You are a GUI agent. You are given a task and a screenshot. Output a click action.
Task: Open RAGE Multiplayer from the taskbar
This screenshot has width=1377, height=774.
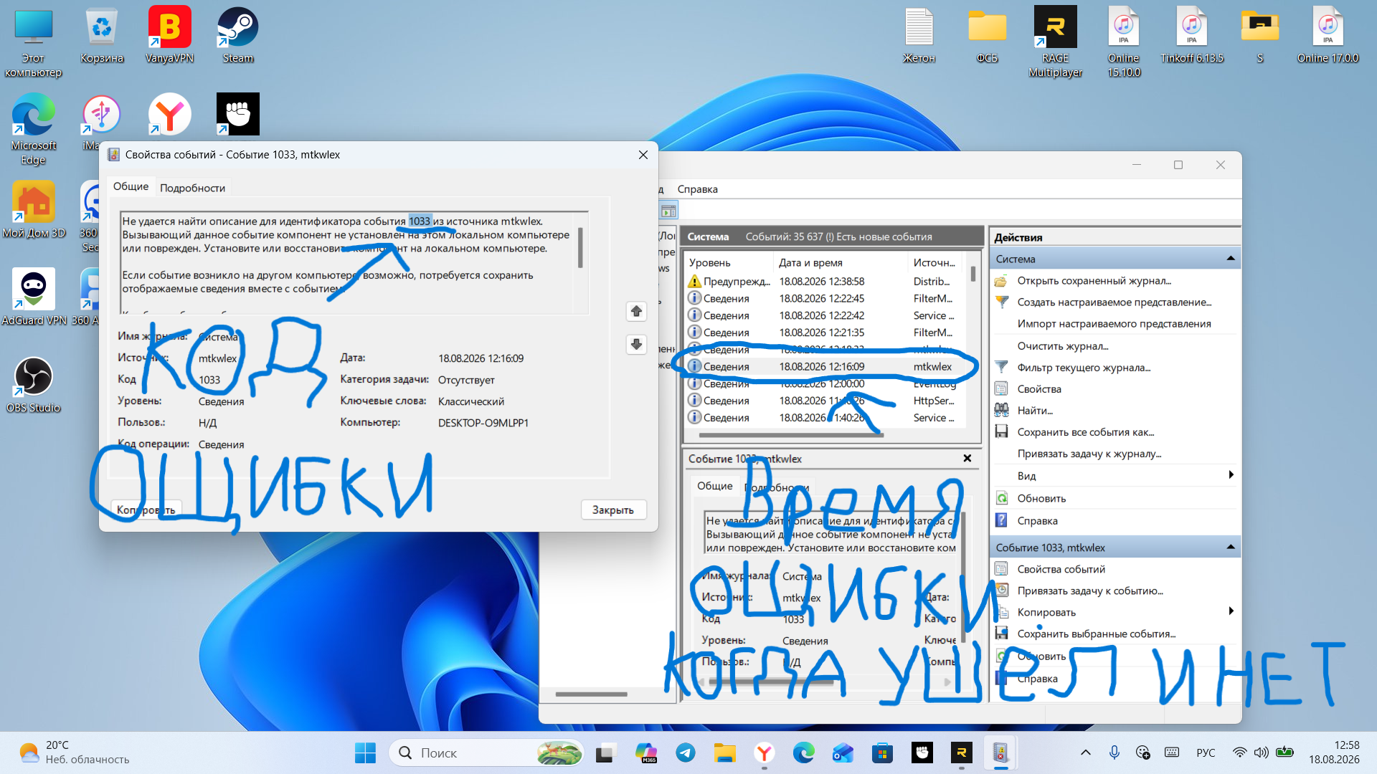(x=961, y=752)
